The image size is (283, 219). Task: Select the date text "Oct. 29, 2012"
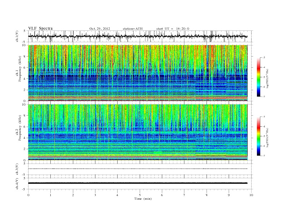(100, 29)
